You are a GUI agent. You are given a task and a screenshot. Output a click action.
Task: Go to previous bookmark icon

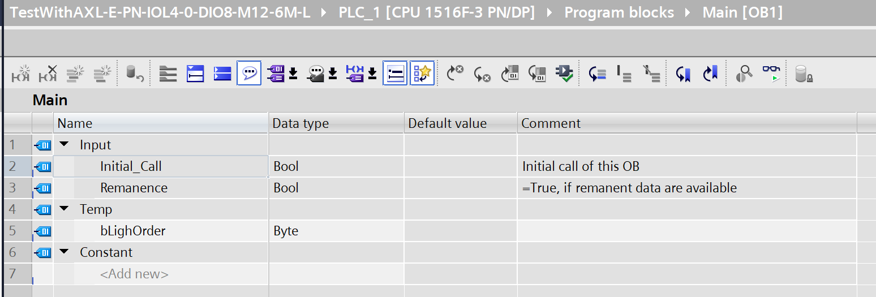(x=710, y=74)
